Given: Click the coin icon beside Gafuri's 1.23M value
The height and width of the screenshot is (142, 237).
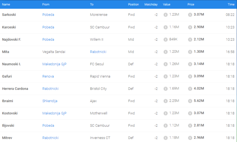Looking at the screenshot, I should pyautogui.click(x=166, y=76).
